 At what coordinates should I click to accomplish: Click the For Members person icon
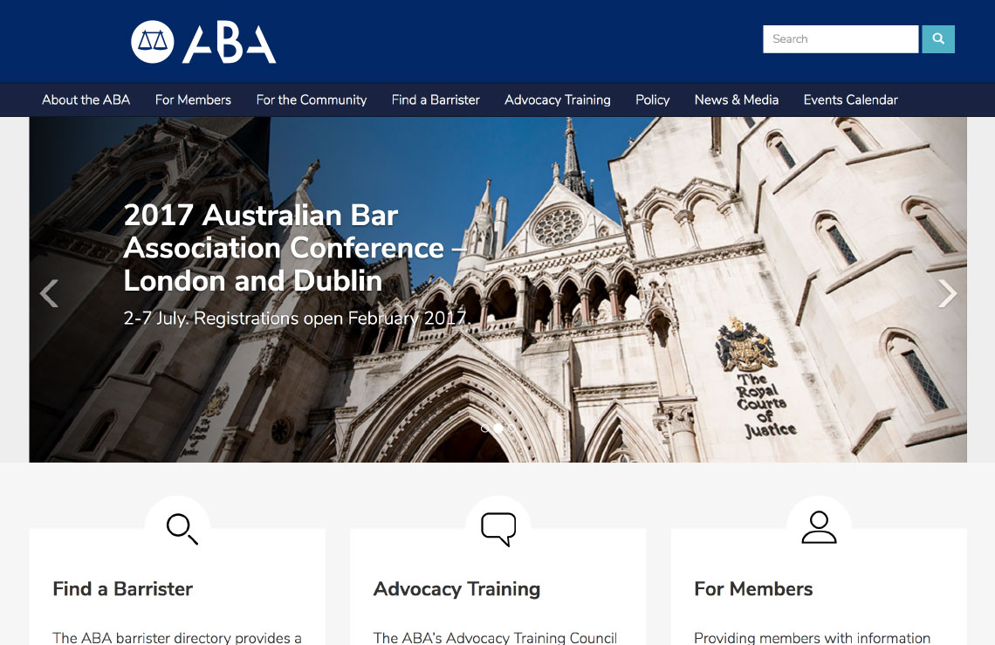tap(820, 527)
